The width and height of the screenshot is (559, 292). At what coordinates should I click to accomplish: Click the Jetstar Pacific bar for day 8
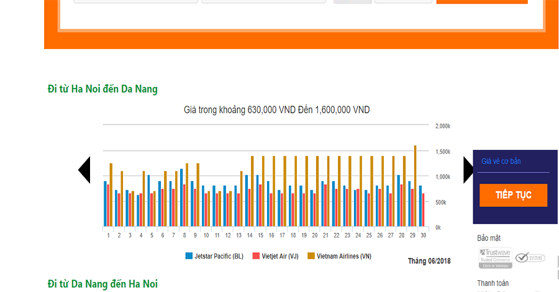click(181, 197)
